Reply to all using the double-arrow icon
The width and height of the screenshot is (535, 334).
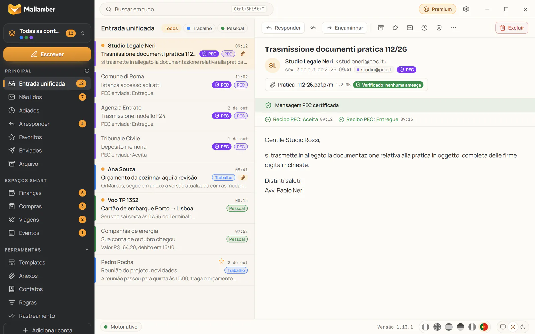[313, 28]
